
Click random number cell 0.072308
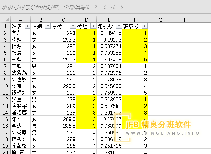pos(109,73)
